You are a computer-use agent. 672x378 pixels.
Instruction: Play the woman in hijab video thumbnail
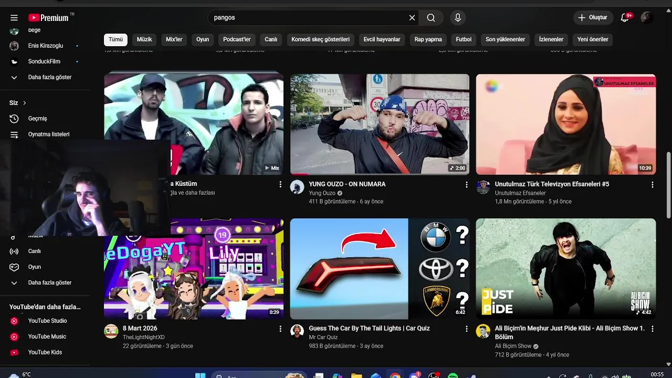click(x=566, y=124)
